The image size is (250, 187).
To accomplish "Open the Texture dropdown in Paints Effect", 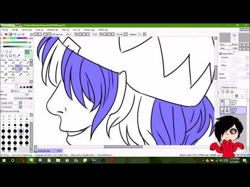I will click(x=247, y=57).
